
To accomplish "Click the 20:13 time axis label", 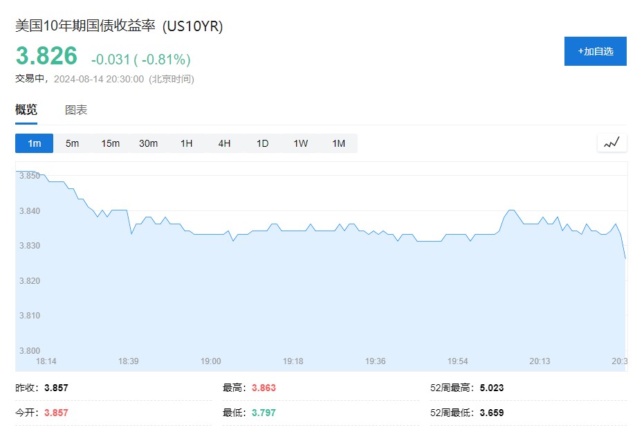I will pos(540,361).
